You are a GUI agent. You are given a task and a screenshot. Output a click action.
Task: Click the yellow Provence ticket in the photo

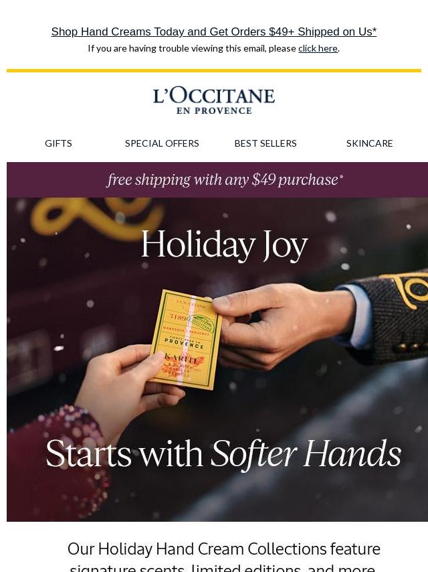coord(186,340)
